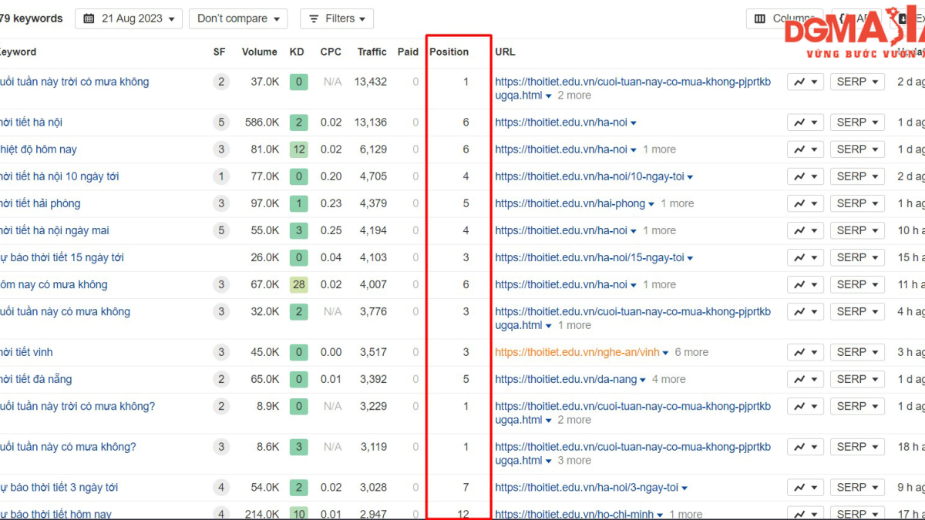The width and height of the screenshot is (925, 520).
Task: Open trend chart icon for hà nội ngày mai
Action: (x=806, y=230)
